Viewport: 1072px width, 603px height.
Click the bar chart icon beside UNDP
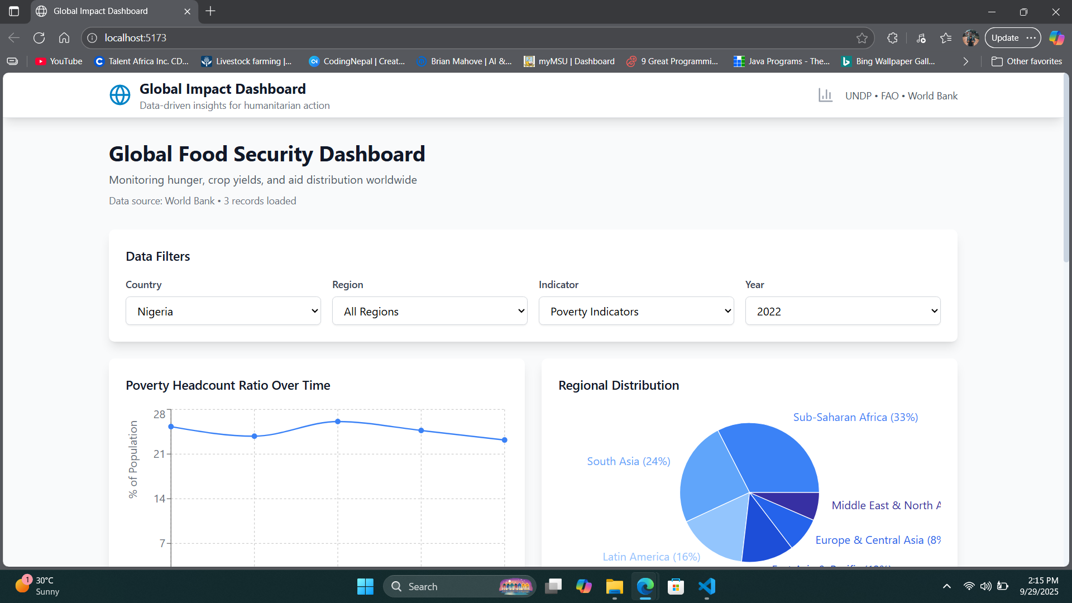tap(825, 95)
